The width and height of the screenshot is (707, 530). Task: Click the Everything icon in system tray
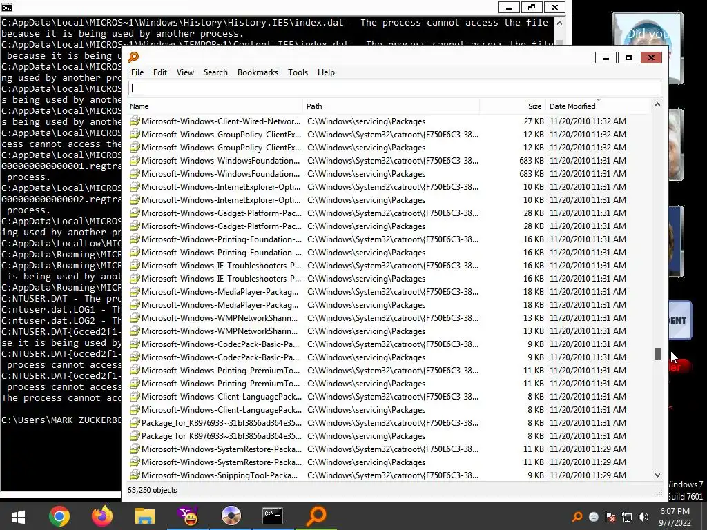(577, 517)
